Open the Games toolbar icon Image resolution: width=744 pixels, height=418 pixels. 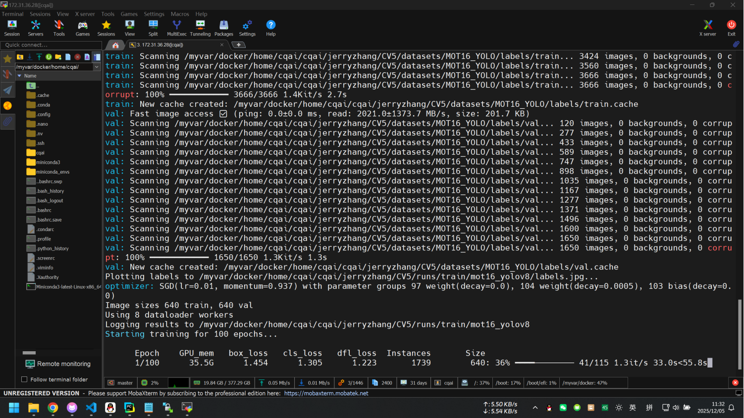click(x=82, y=28)
